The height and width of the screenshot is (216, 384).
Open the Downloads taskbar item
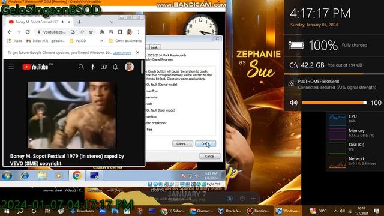coord(83,211)
